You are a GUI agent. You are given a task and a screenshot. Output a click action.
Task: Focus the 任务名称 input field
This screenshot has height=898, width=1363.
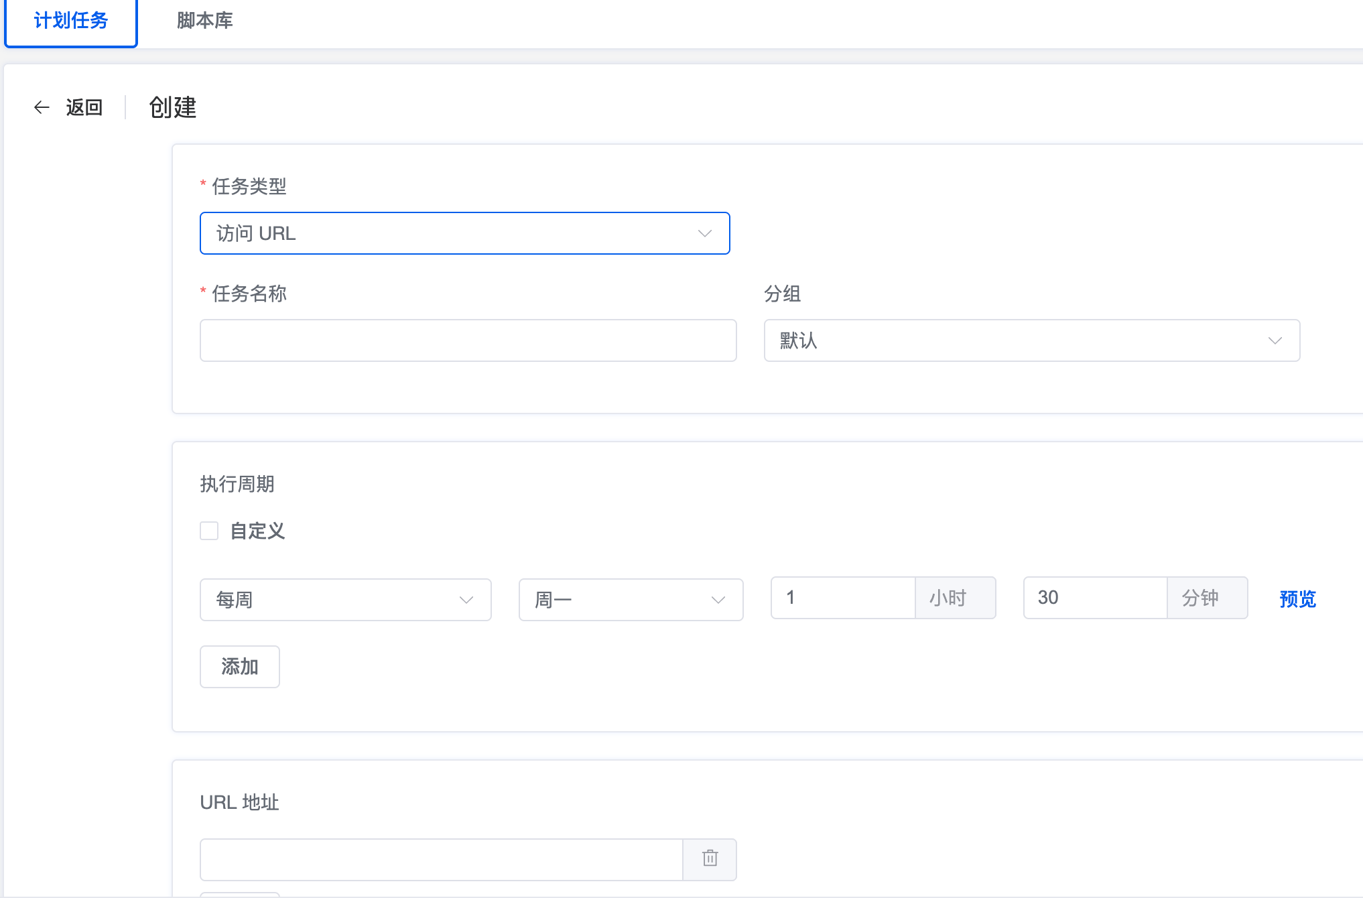pos(468,340)
